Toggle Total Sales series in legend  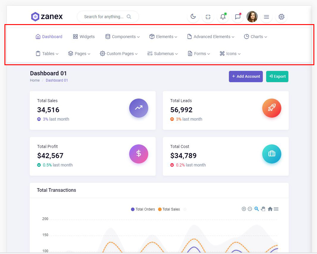pyautogui.click(x=169, y=209)
